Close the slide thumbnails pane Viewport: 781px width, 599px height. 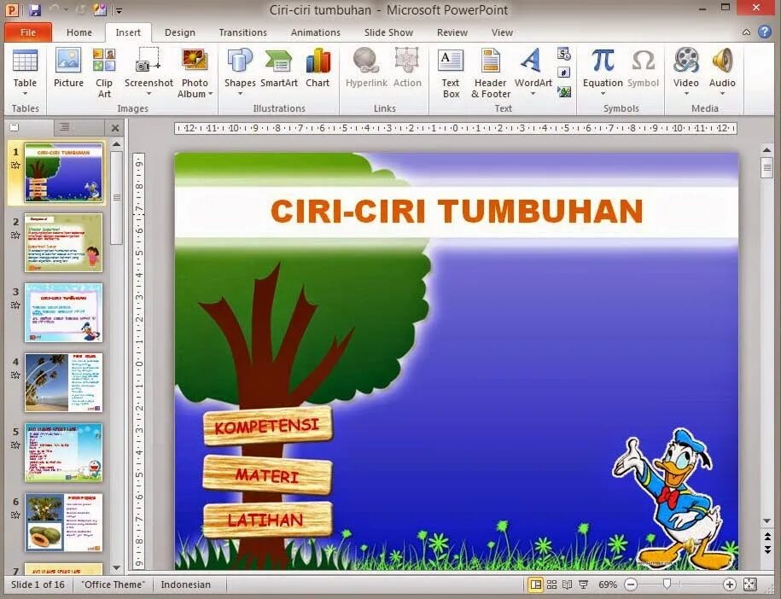click(115, 128)
